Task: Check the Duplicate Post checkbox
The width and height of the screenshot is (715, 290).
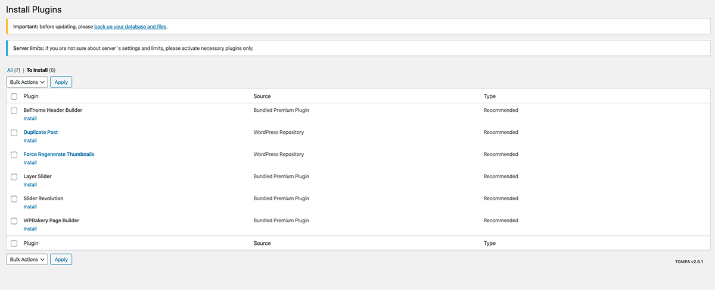Action: click(x=14, y=133)
